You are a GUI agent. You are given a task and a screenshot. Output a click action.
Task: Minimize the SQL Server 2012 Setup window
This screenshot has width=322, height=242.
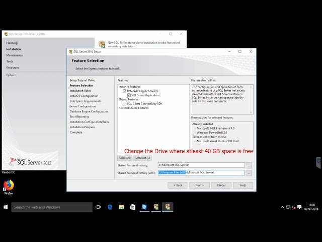(x=229, y=51)
